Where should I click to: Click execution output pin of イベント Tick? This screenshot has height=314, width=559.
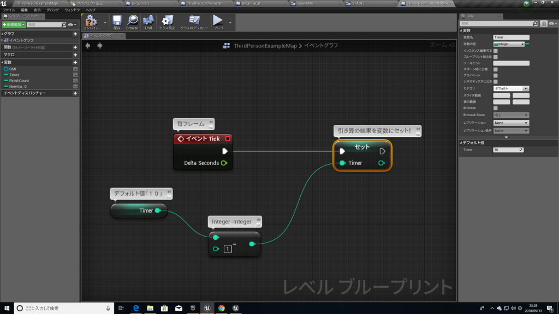coord(225,152)
